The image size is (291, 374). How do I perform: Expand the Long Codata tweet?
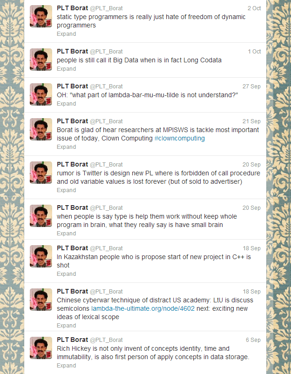[67, 69]
